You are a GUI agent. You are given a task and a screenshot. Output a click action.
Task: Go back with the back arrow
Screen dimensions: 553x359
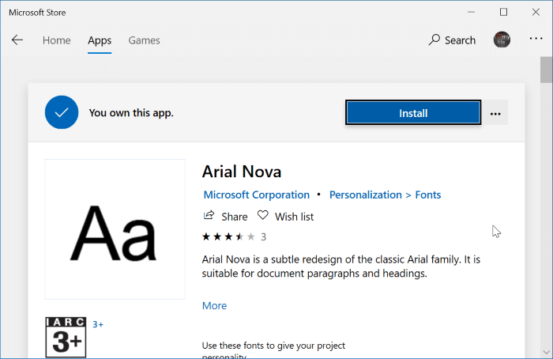tap(17, 40)
